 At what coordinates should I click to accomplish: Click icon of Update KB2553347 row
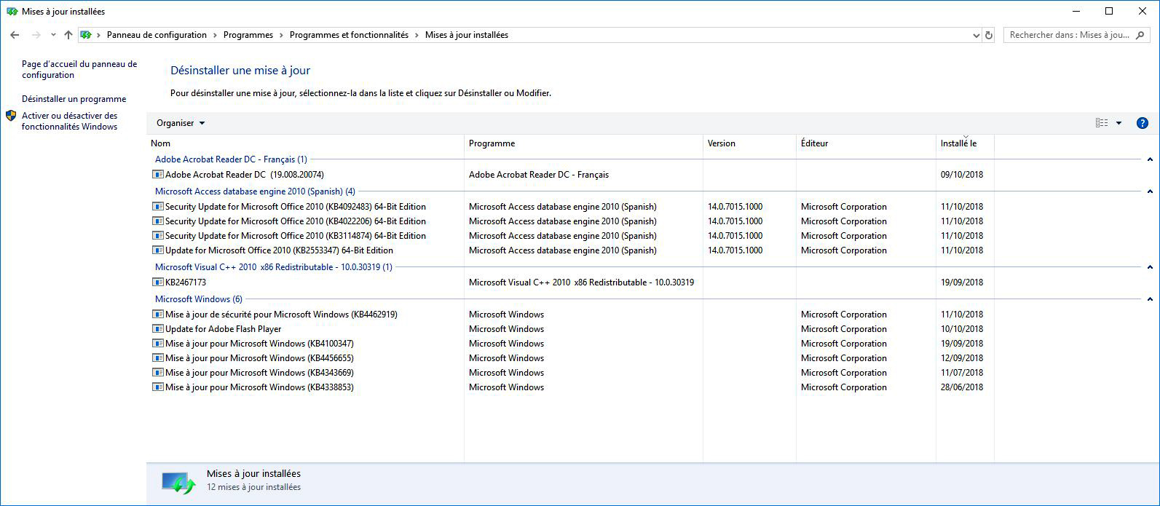(157, 250)
